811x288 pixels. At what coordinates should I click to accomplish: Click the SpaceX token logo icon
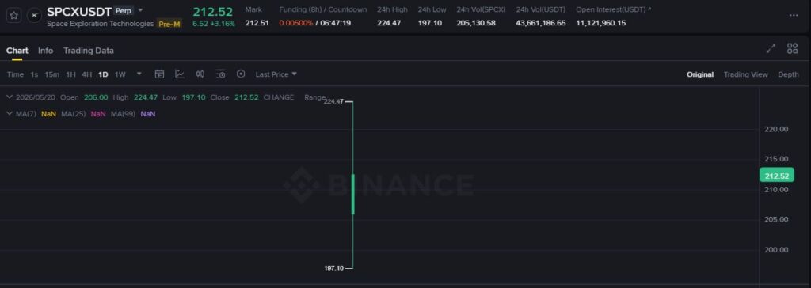pyautogui.click(x=34, y=16)
